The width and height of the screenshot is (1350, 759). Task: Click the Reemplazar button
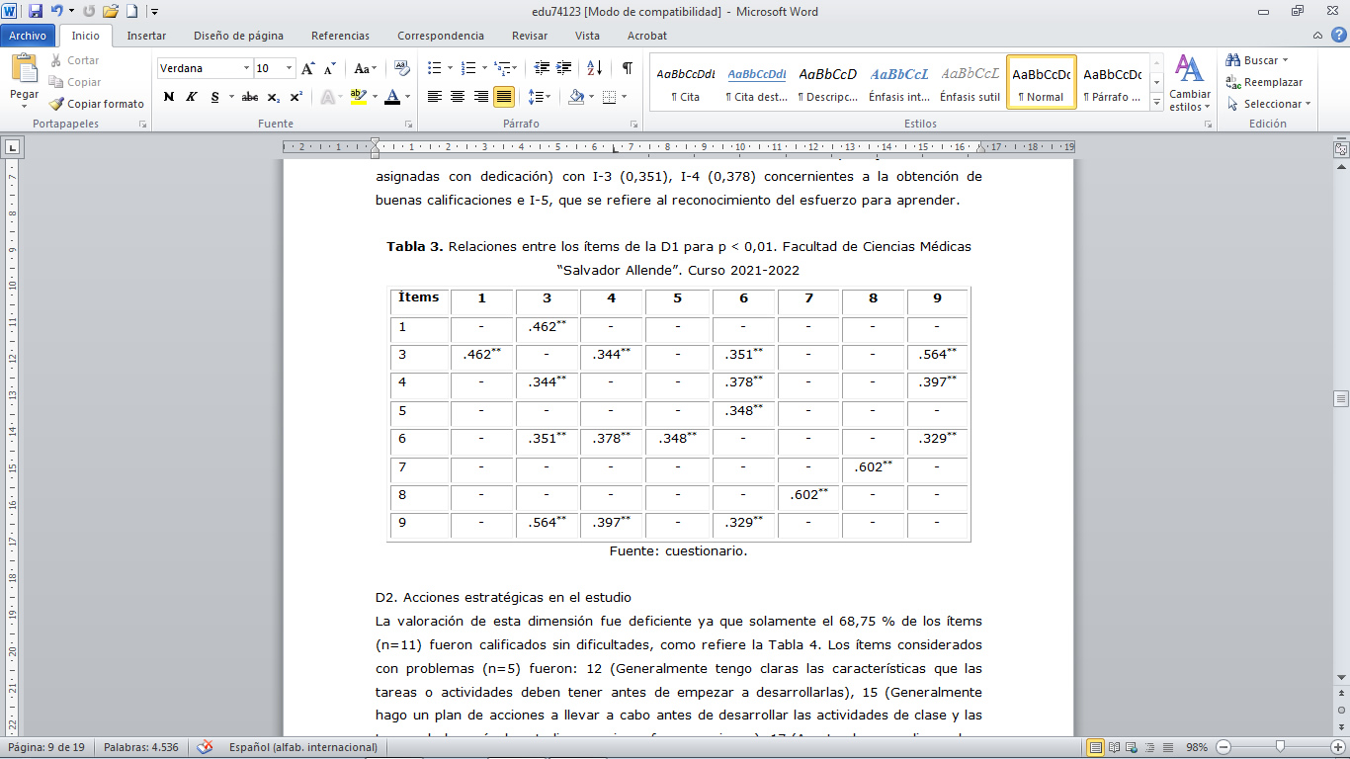pyautogui.click(x=1264, y=82)
